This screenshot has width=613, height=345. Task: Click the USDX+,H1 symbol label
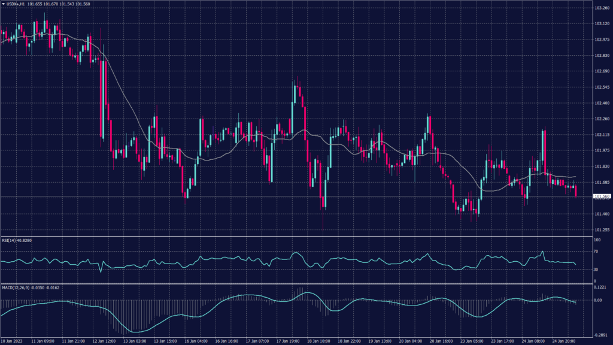pyautogui.click(x=16, y=4)
